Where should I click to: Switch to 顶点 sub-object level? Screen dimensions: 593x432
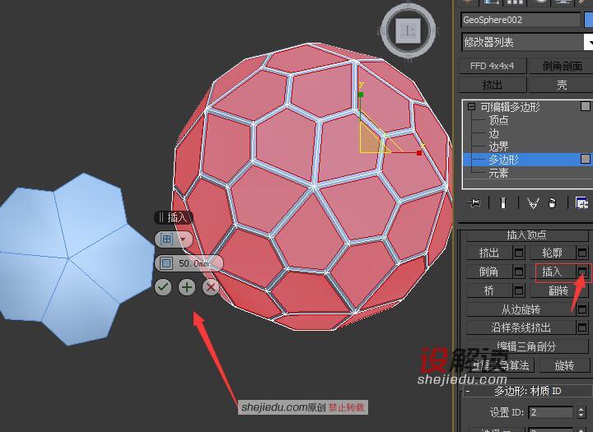[x=498, y=120]
